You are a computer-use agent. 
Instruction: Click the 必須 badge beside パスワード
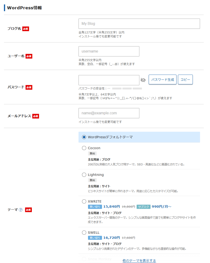(29, 87)
